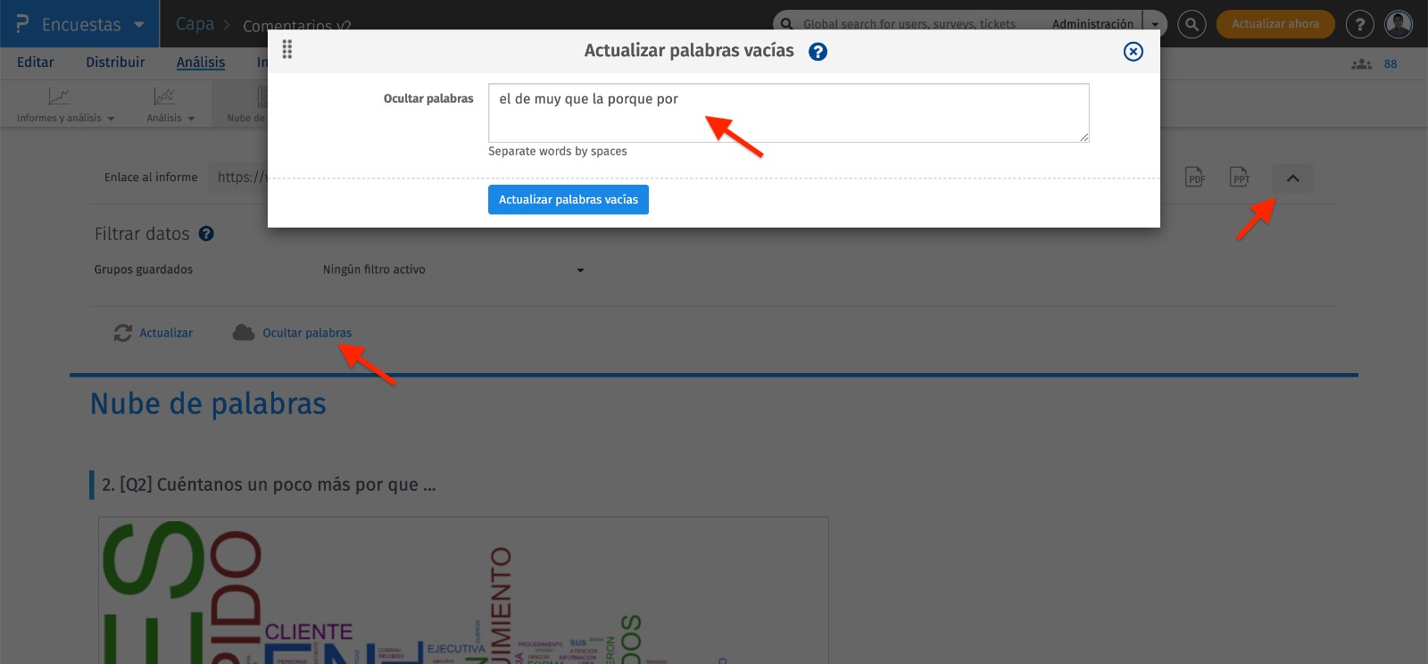Image resolution: width=1428 pixels, height=664 pixels.
Task: Grab the dialog drag handle dots icon
Action: point(287,50)
